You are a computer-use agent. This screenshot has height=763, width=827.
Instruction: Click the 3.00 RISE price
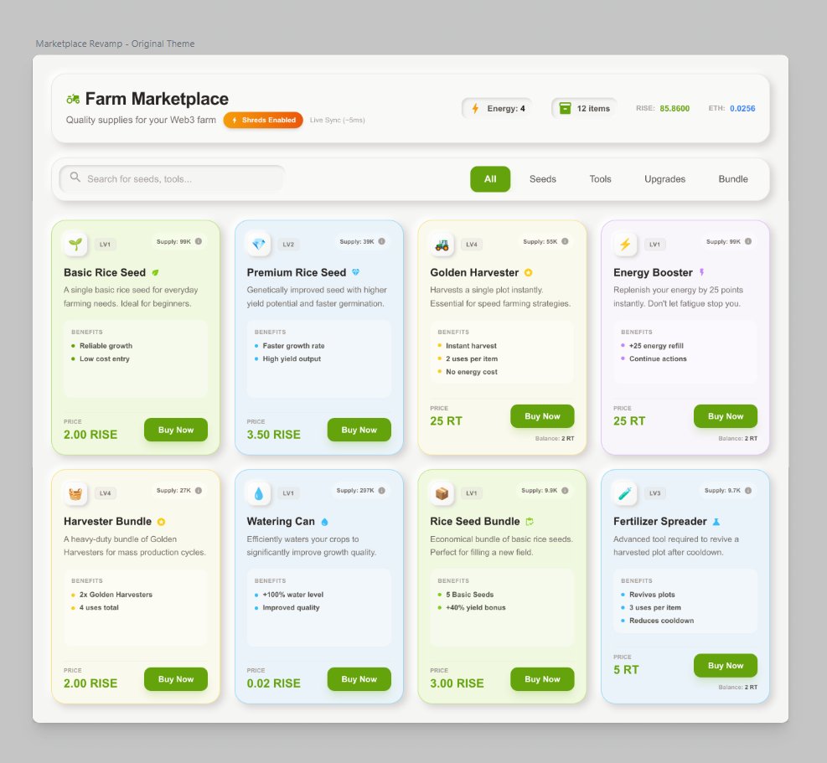(457, 683)
